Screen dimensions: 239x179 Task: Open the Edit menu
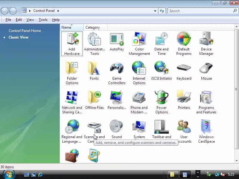[19, 20]
